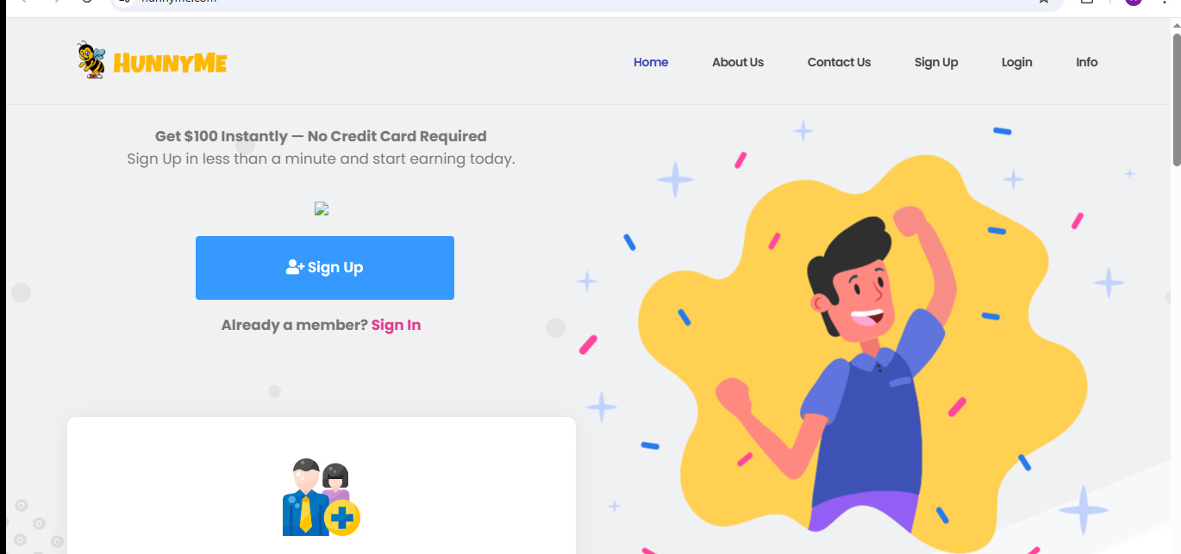Image resolution: width=1181 pixels, height=554 pixels.
Task: Select Sign Up in the top navigation
Action: (936, 62)
